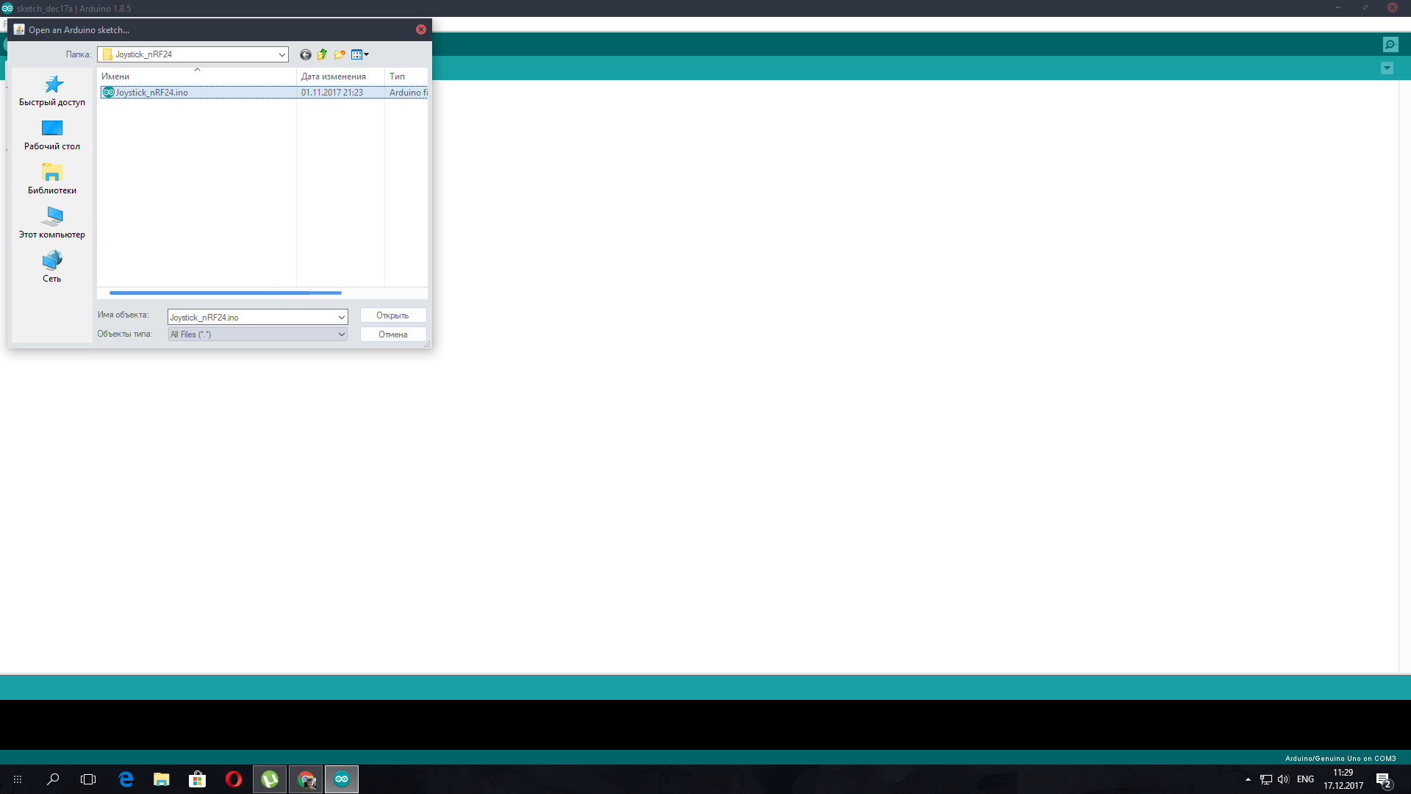
Task: Click the Открыть button
Action: pyautogui.click(x=392, y=315)
